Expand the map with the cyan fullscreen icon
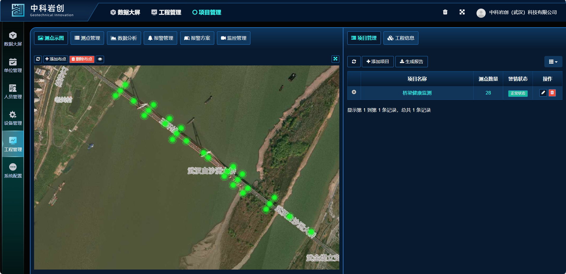 [x=335, y=59]
